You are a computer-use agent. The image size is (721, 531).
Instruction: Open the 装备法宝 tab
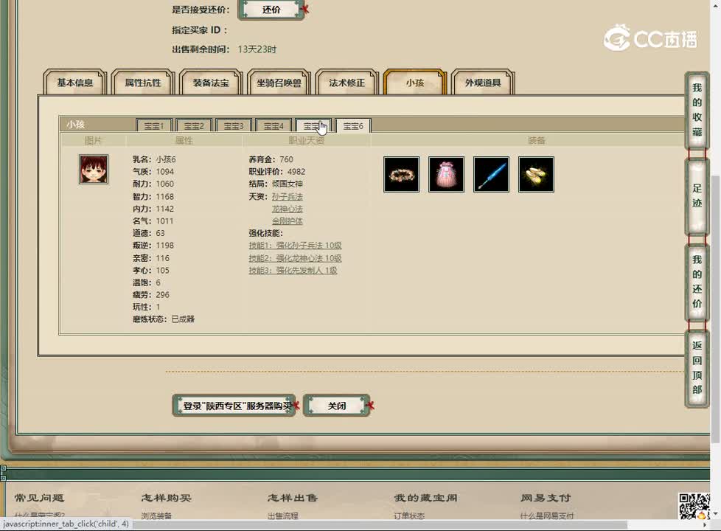click(211, 83)
